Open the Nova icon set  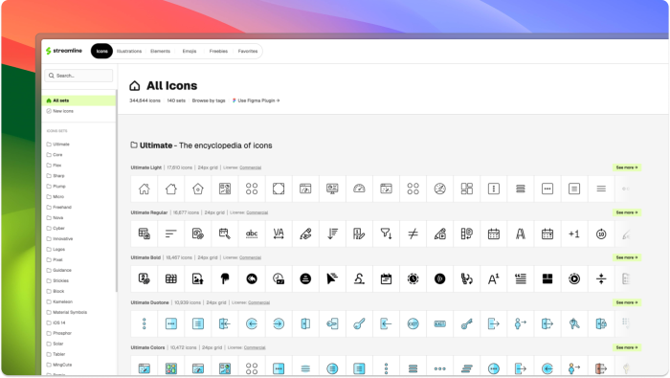coord(55,217)
